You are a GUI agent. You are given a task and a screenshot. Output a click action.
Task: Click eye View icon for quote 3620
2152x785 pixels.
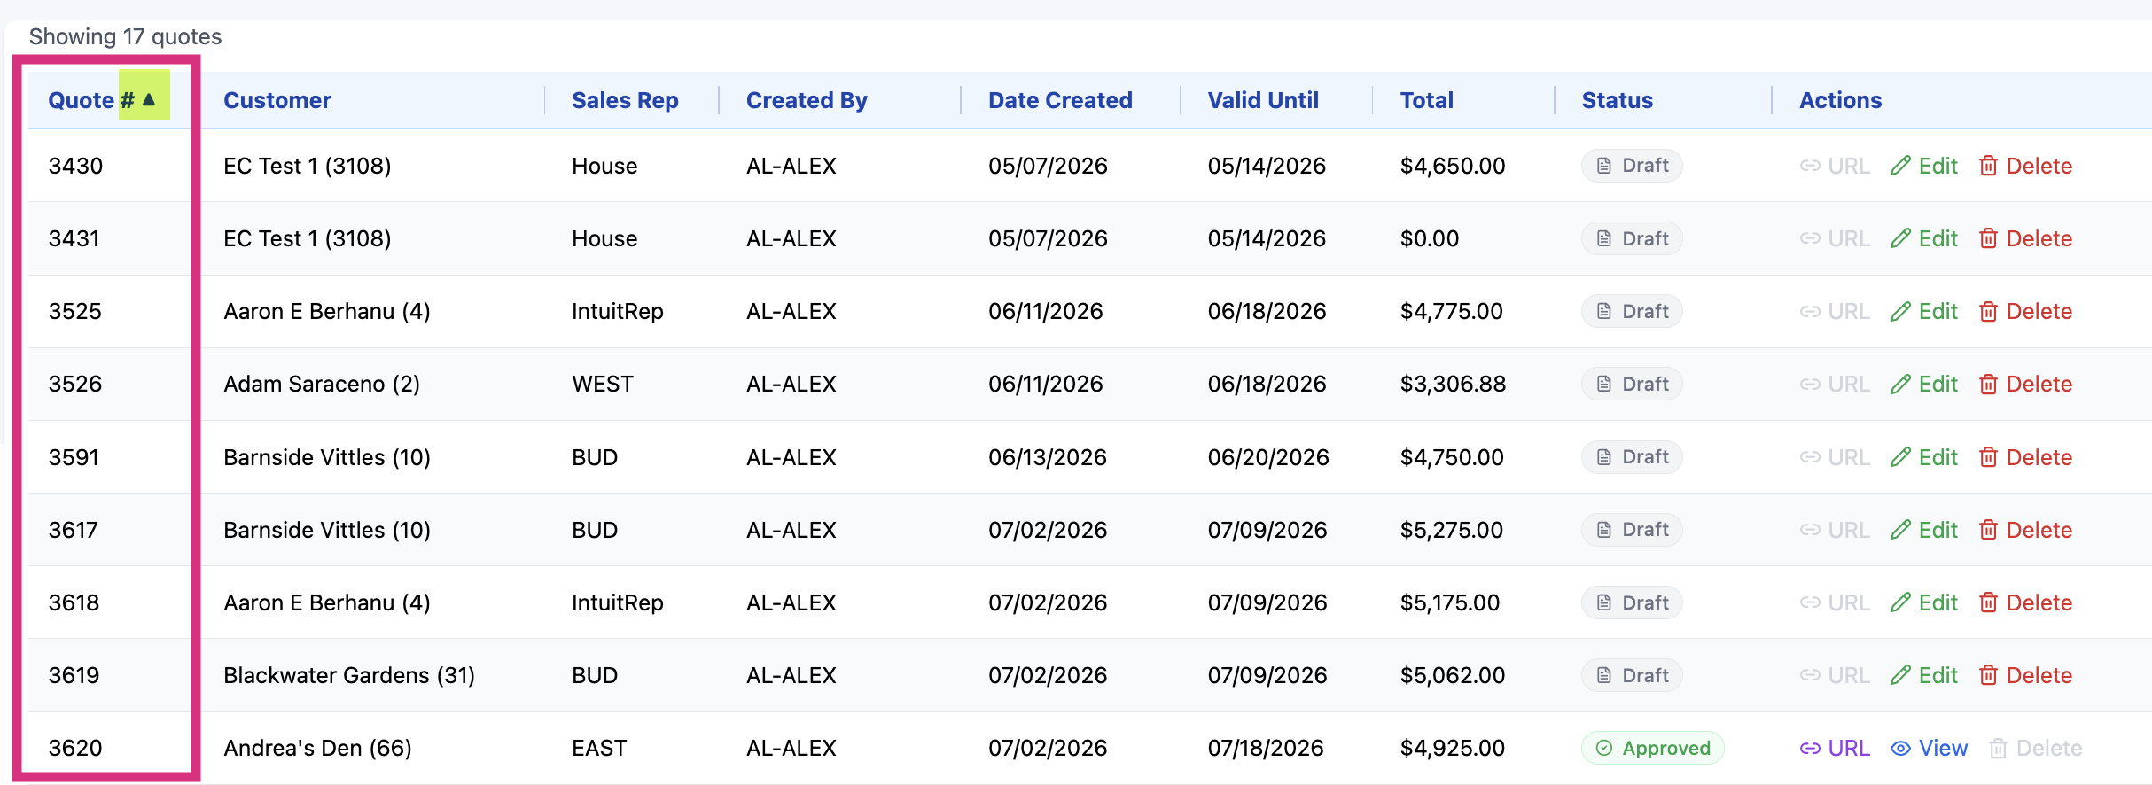point(1900,748)
